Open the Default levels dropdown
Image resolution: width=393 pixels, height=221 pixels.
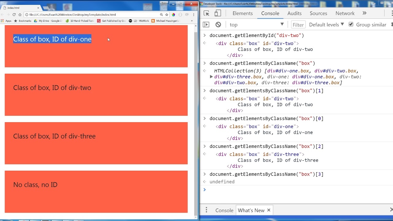pos(326,25)
